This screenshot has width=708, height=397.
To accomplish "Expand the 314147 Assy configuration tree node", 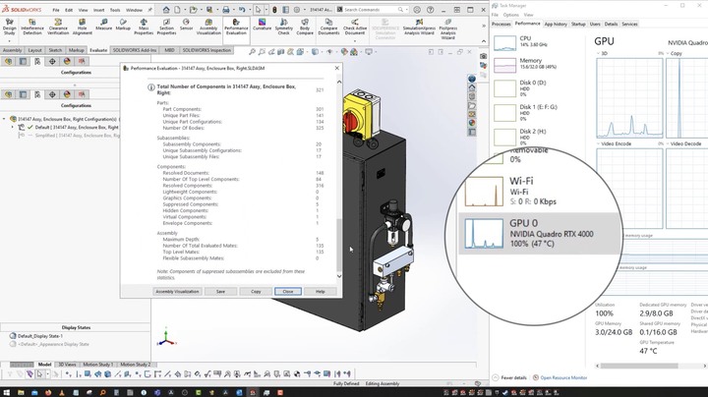I will pos(5,118).
